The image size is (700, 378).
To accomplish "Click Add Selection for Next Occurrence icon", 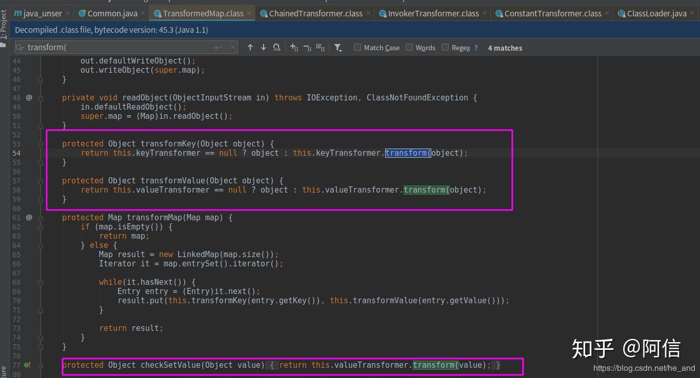I will [294, 48].
